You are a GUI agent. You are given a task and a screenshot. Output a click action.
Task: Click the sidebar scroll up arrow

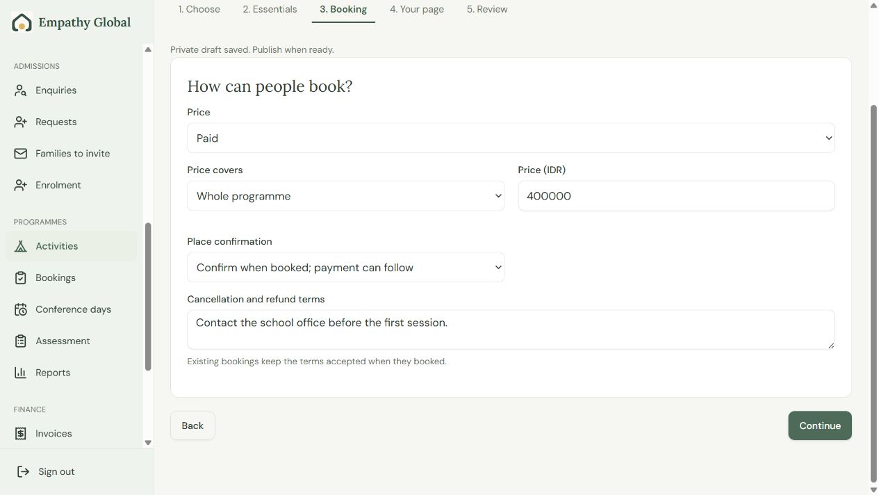tap(148, 49)
